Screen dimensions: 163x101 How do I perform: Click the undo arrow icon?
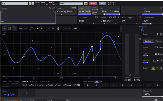(x=65, y=28)
